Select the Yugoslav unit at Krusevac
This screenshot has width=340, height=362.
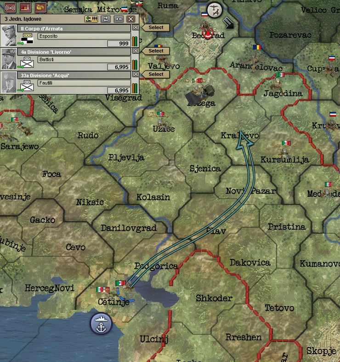click(331, 125)
